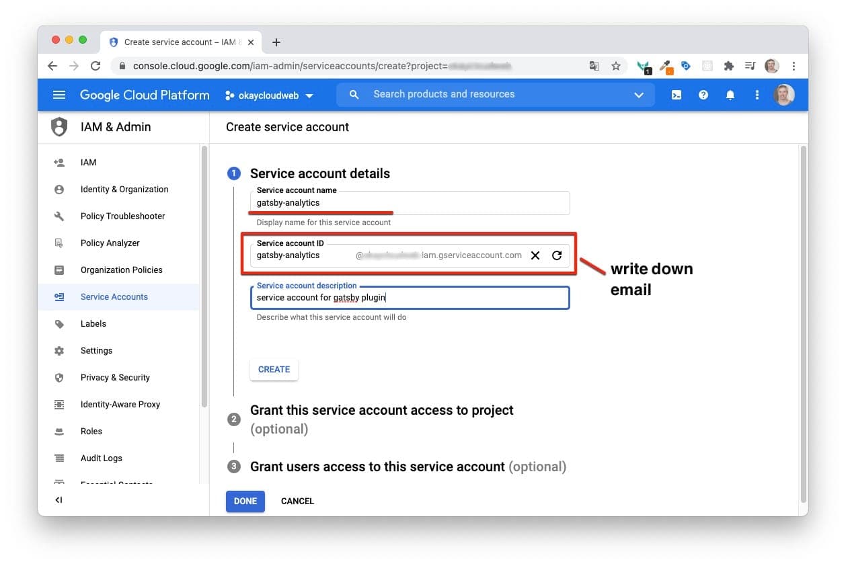Image resolution: width=846 pixels, height=566 pixels.
Task: Open Labels page
Action: pyautogui.click(x=118, y=323)
